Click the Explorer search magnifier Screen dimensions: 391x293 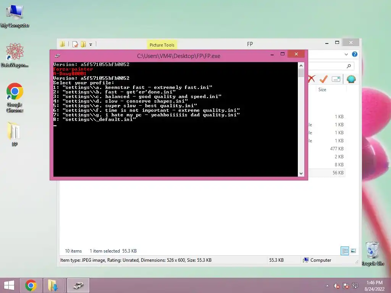(x=349, y=66)
